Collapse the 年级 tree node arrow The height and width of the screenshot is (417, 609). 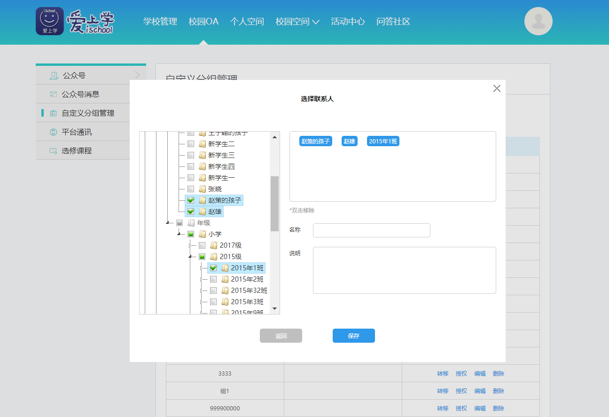coord(168,223)
